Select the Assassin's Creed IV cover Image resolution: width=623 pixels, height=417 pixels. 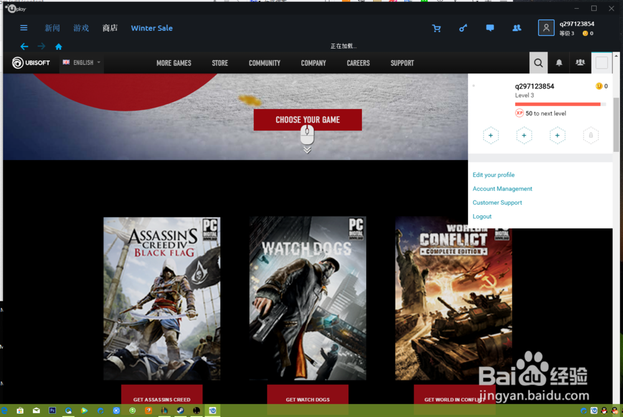pos(162,298)
